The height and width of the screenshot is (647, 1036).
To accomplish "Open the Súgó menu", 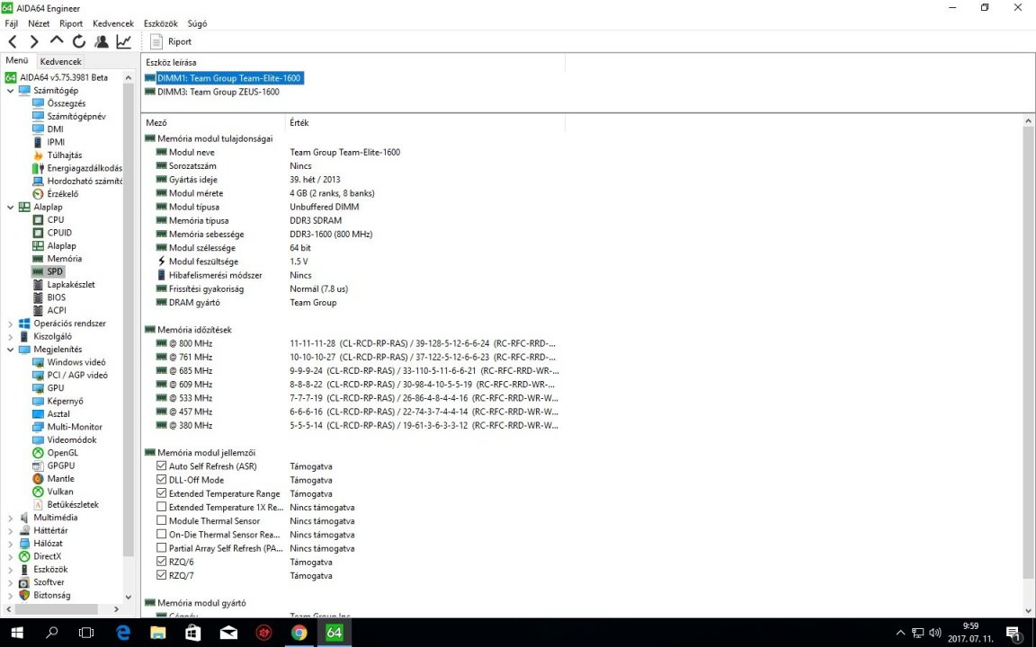I will pyautogui.click(x=197, y=23).
